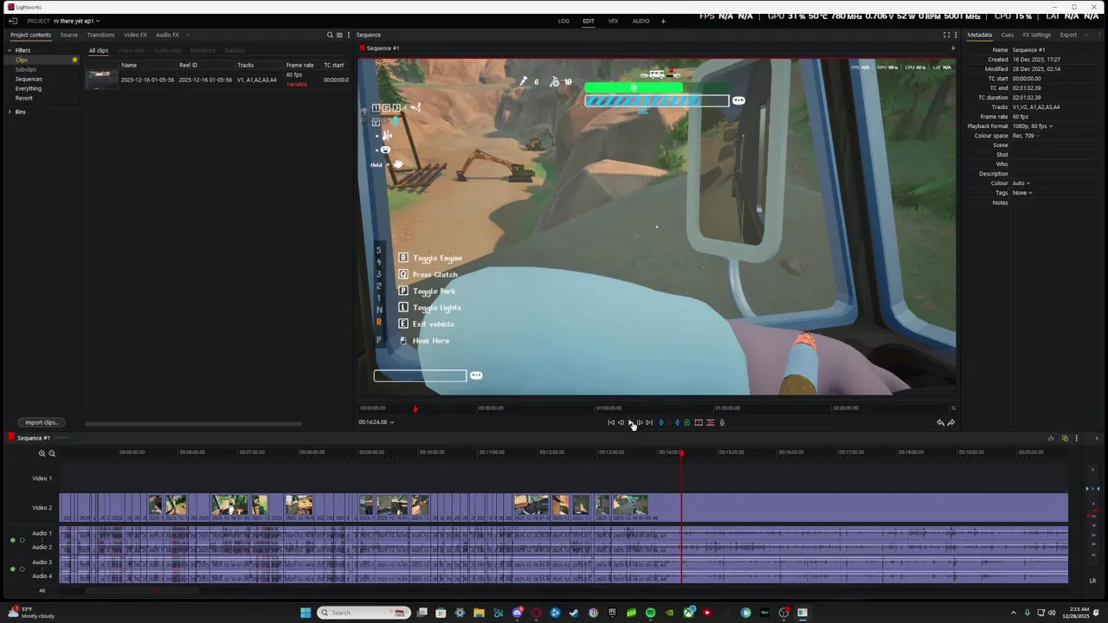The height and width of the screenshot is (623, 1108).
Task: Select the Sequences filter
Action: point(29,79)
